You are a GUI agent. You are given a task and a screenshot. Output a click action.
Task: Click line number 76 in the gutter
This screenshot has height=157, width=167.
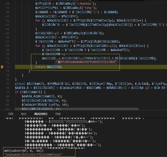tap(8, 79)
